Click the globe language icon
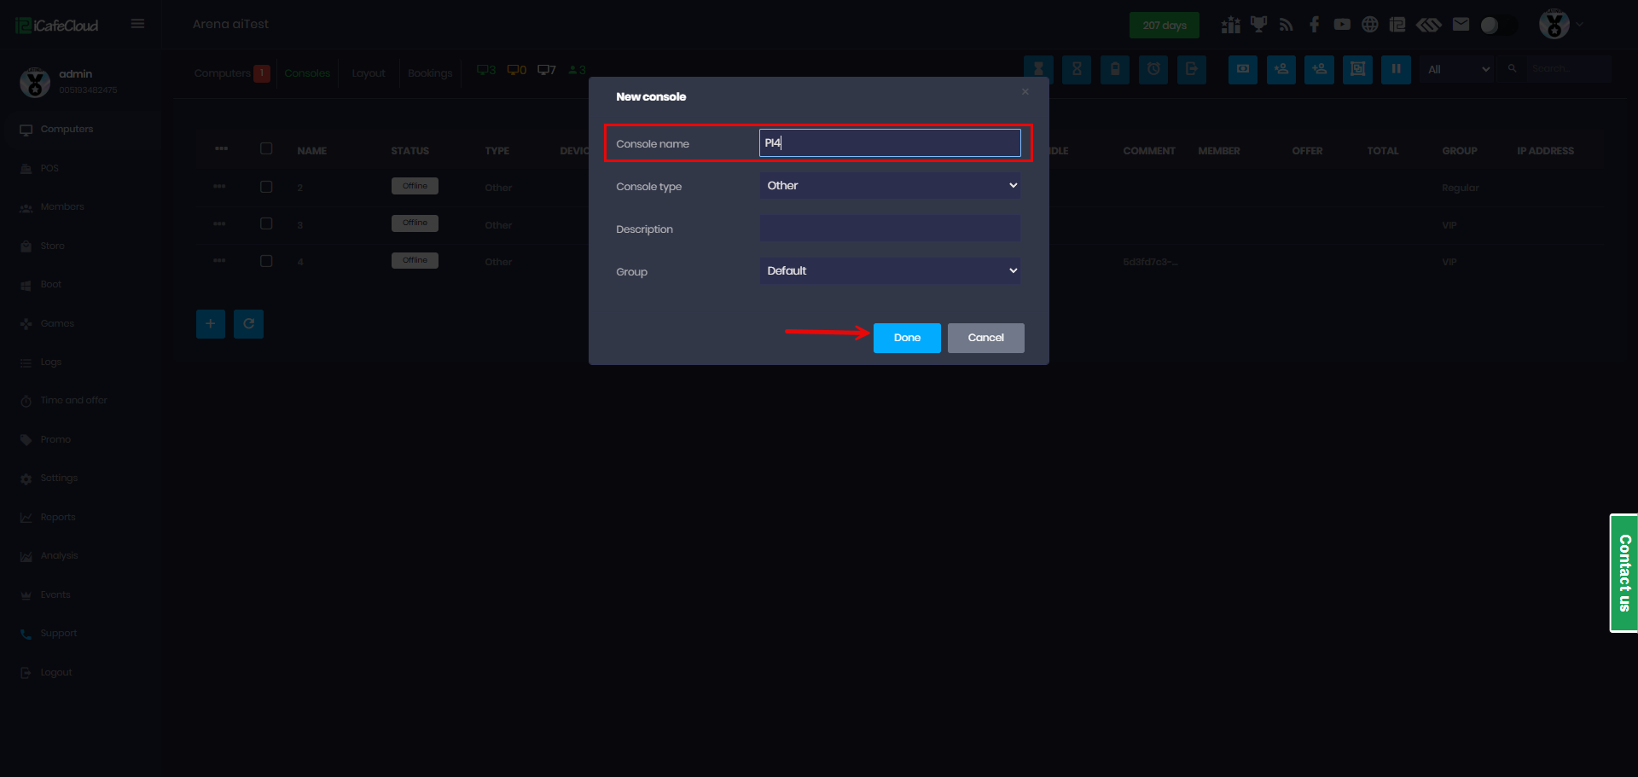 click(x=1370, y=25)
